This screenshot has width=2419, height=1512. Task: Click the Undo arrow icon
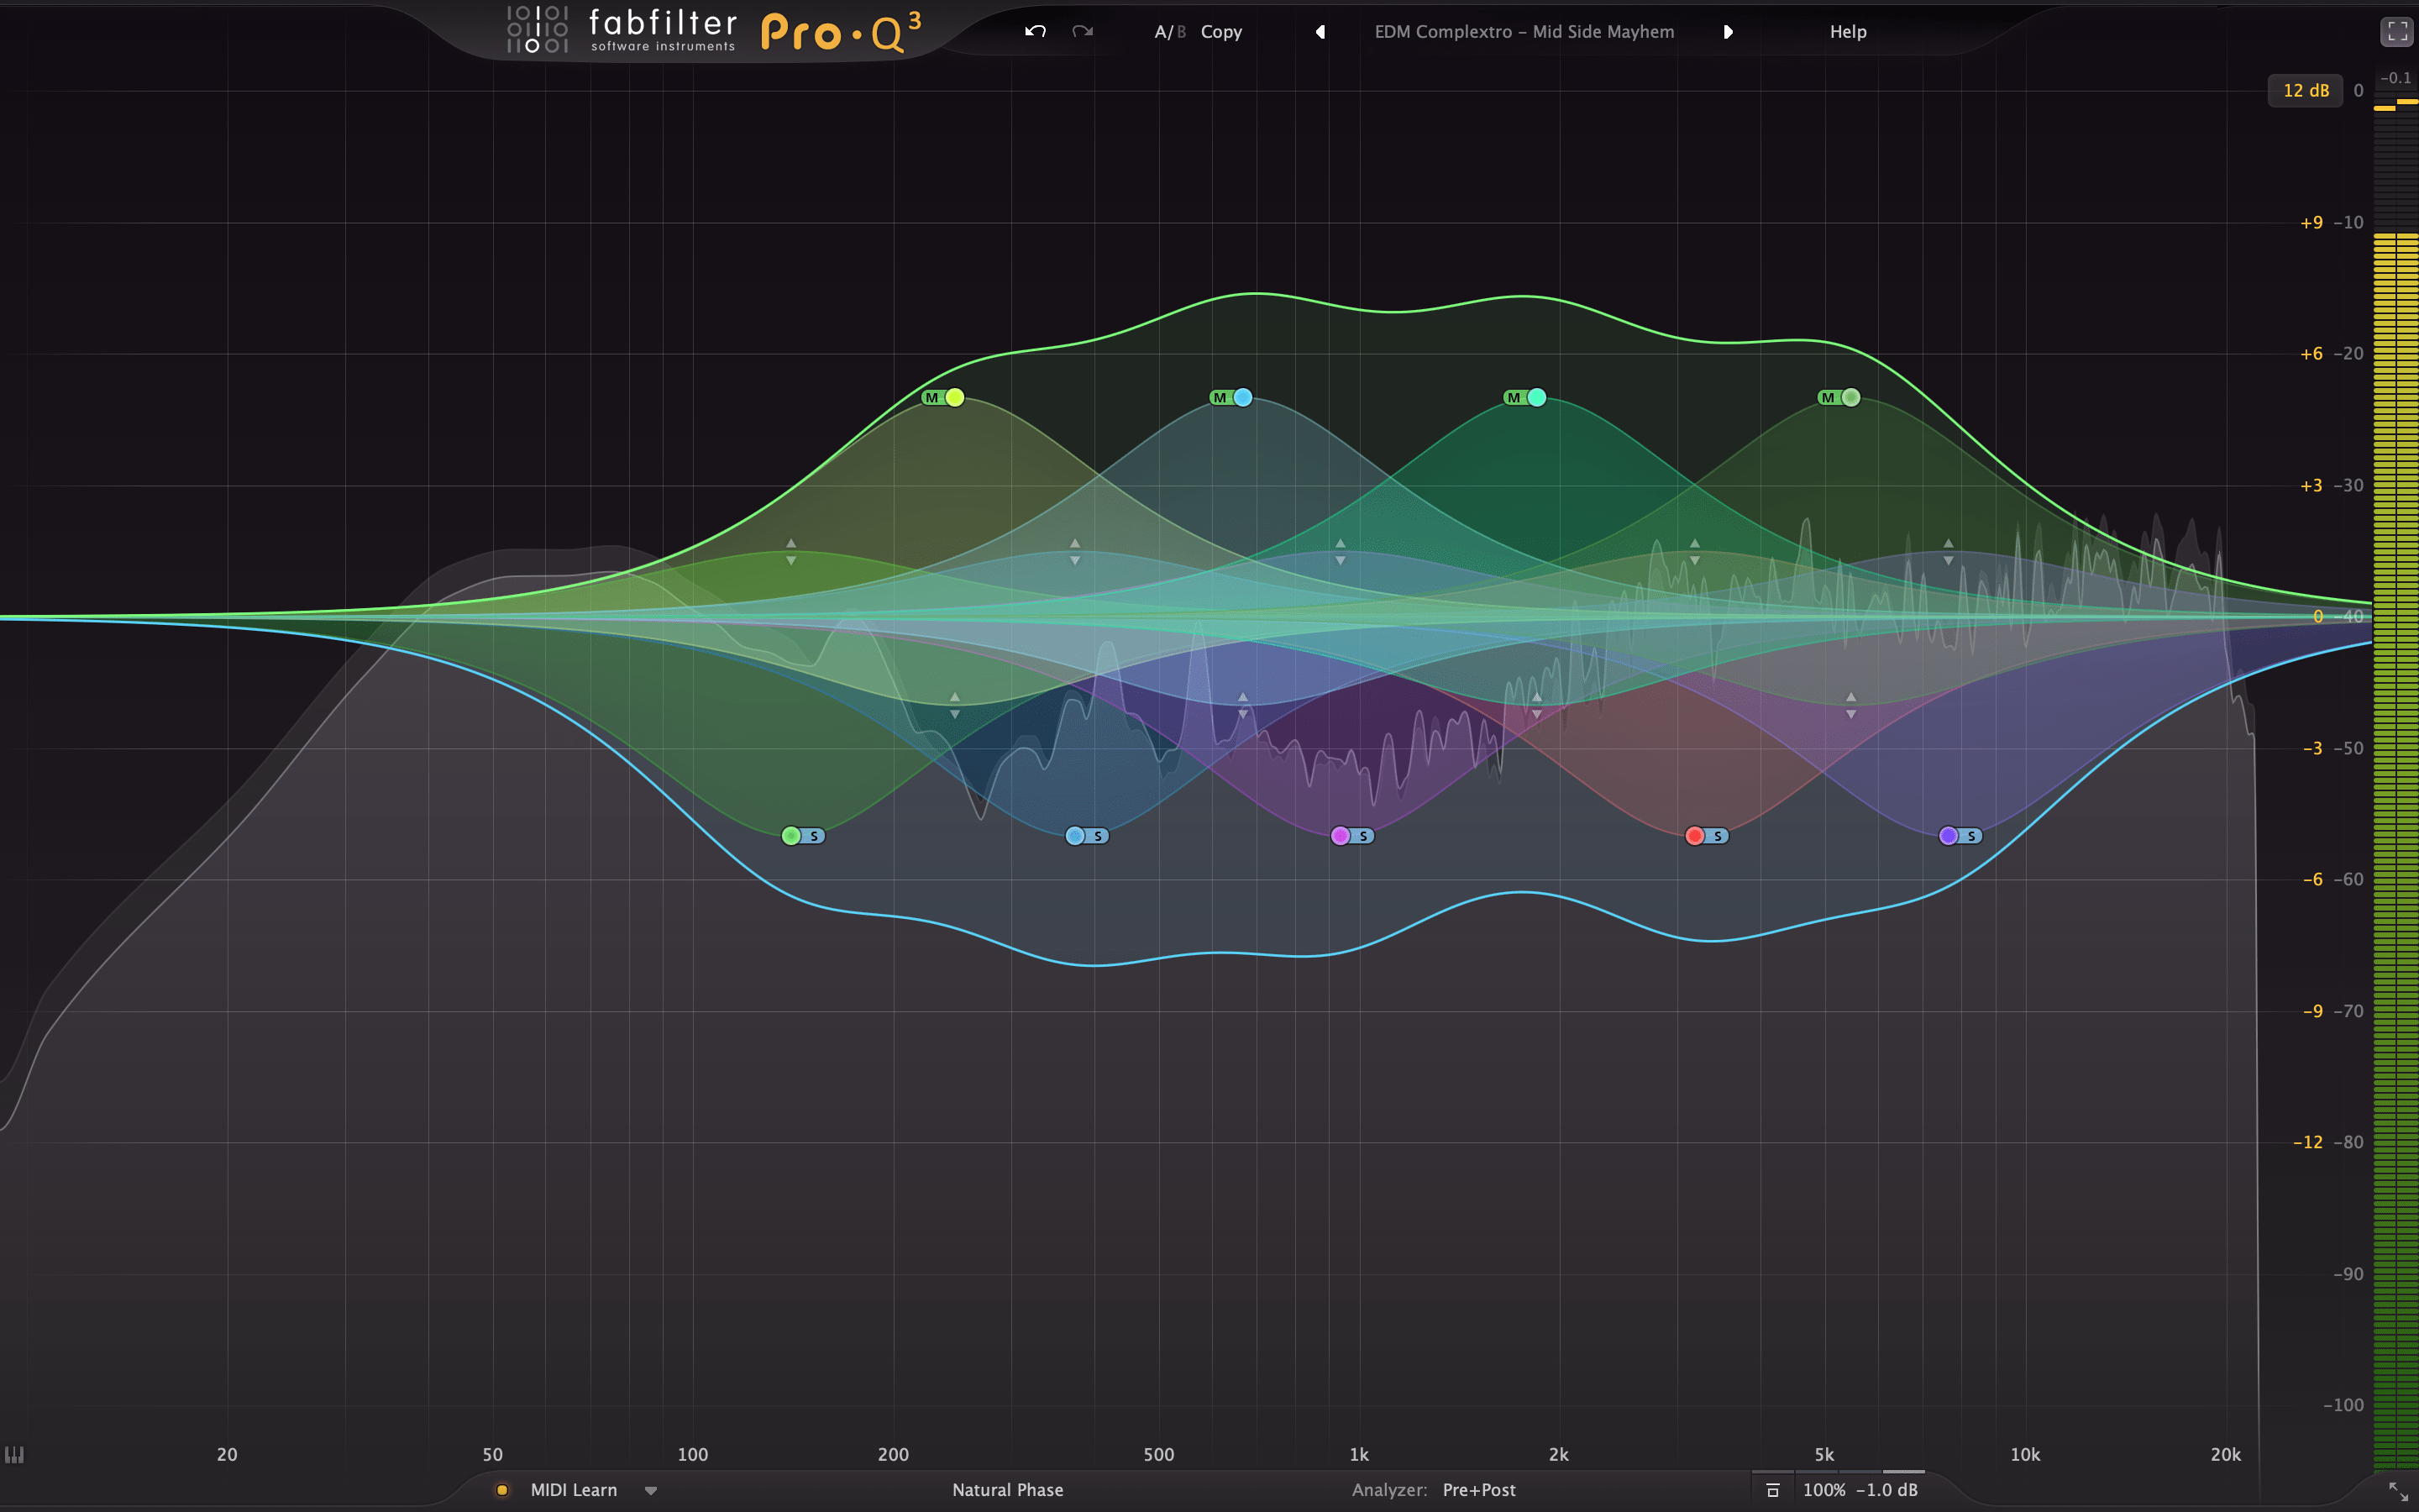pos(1035,32)
